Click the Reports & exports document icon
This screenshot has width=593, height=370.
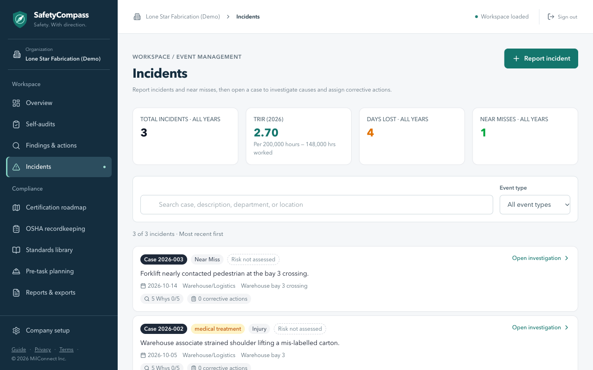pyautogui.click(x=16, y=293)
